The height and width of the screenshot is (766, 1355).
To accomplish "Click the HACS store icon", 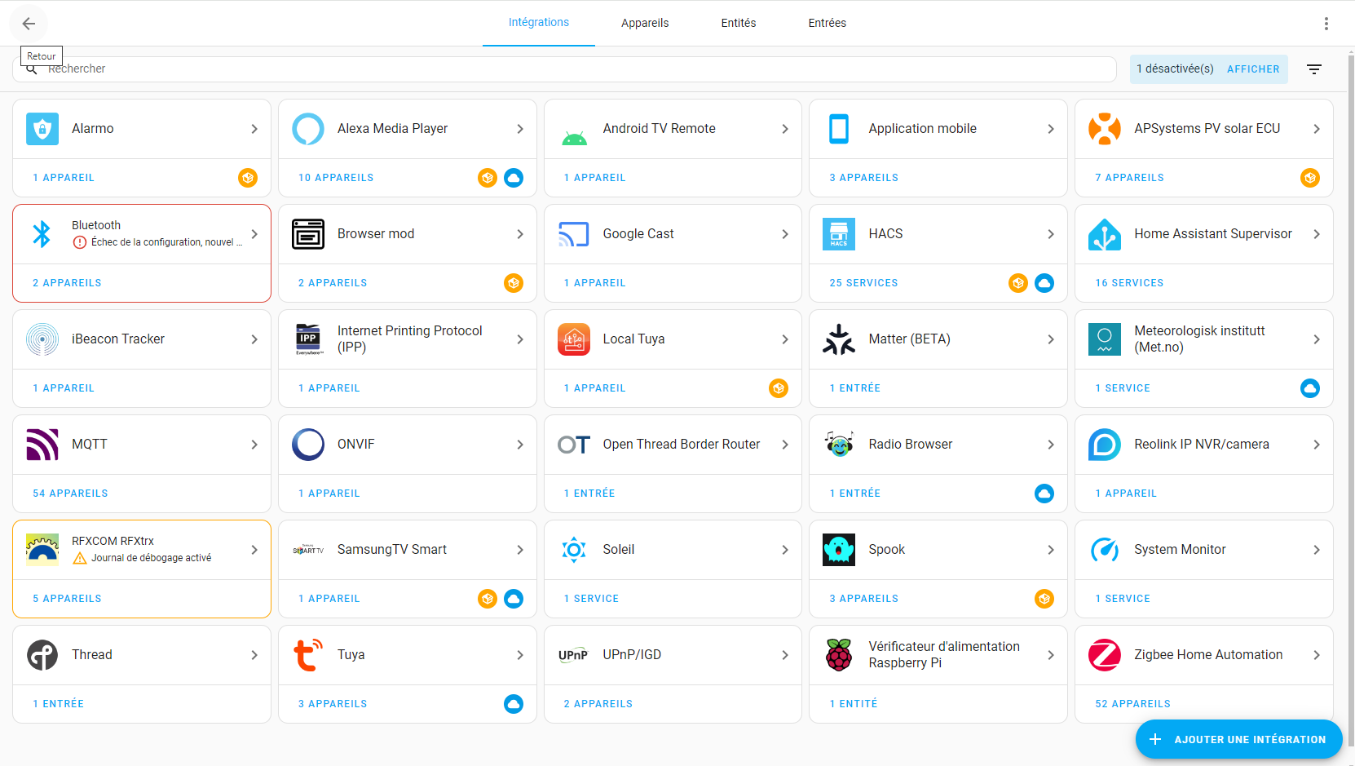I will click(x=838, y=234).
